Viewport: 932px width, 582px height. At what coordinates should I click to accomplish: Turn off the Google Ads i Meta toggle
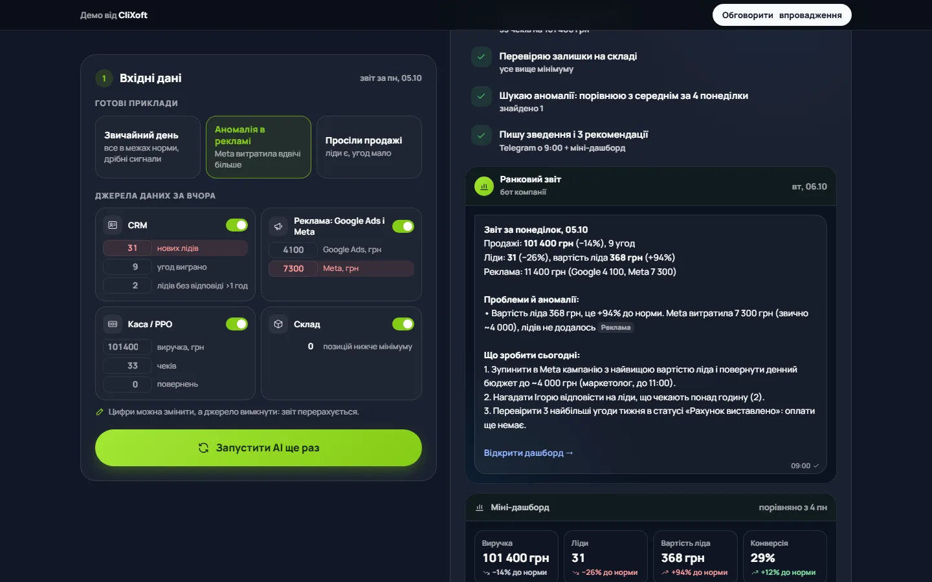click(x=403, y=226)
